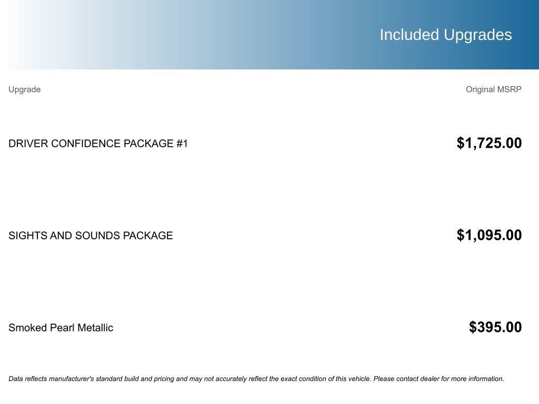
Task: Select the SIGHTS AND SOUNDS PACKAGE upgrade name
Action: click(x=91, y=236)
